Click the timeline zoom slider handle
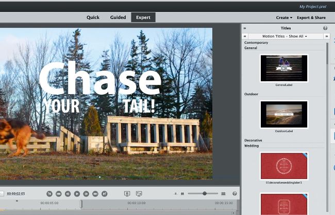335x215 pixels. pos(205,193)
